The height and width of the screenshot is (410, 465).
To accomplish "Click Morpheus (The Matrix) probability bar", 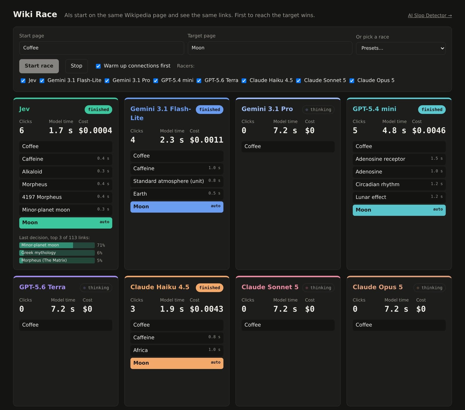I will pos(57,260).
